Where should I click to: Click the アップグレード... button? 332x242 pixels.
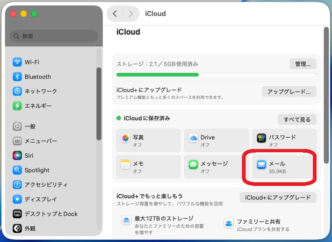coord(289,92)
